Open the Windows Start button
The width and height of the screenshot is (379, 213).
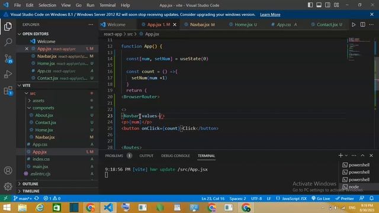pos(7,208)
